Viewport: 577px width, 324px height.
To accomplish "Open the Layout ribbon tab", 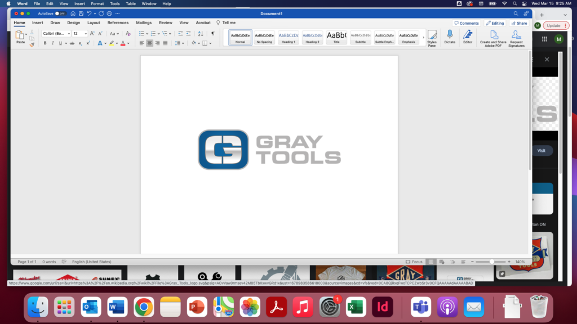I will click(94, 23).
